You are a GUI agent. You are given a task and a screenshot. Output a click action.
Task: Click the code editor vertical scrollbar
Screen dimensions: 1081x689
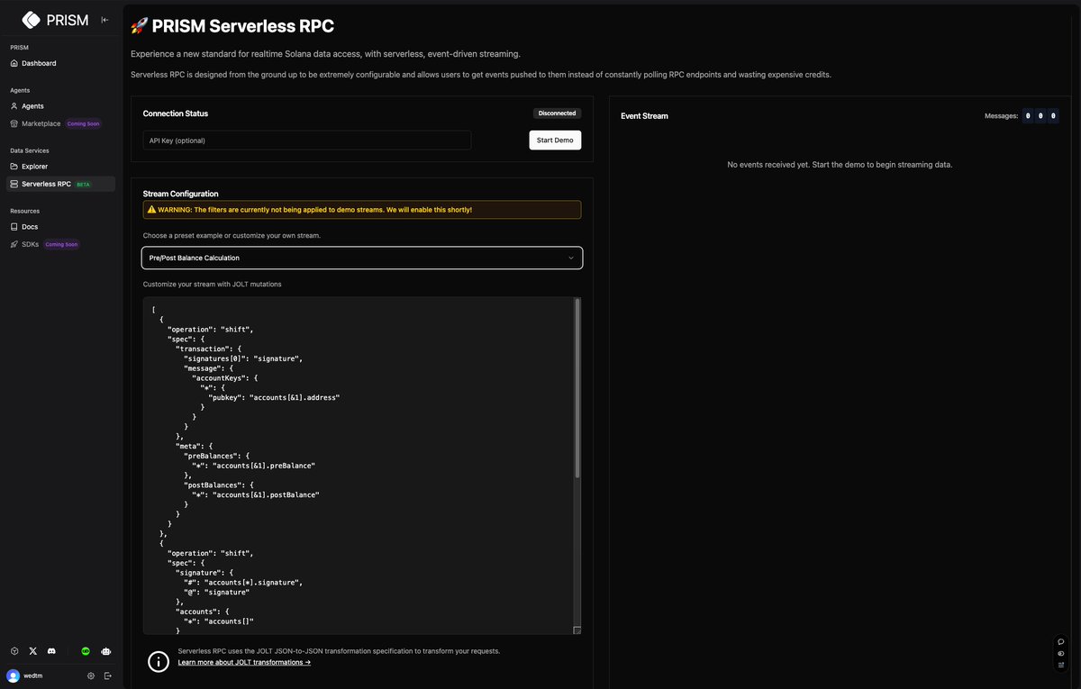click(577, 388)
